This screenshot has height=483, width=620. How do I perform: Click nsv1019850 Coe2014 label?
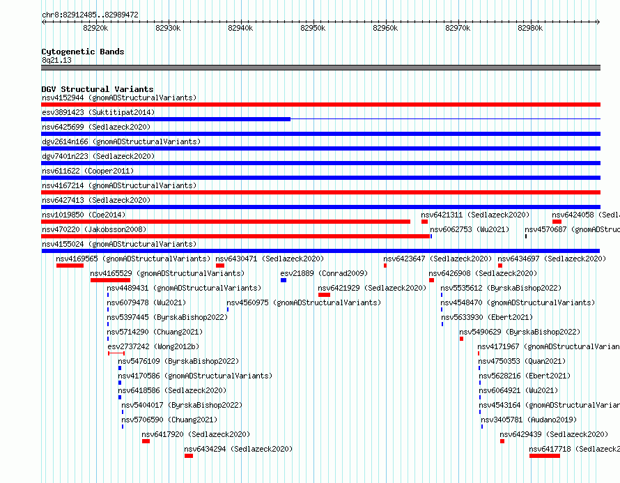(x=84, y=215)
